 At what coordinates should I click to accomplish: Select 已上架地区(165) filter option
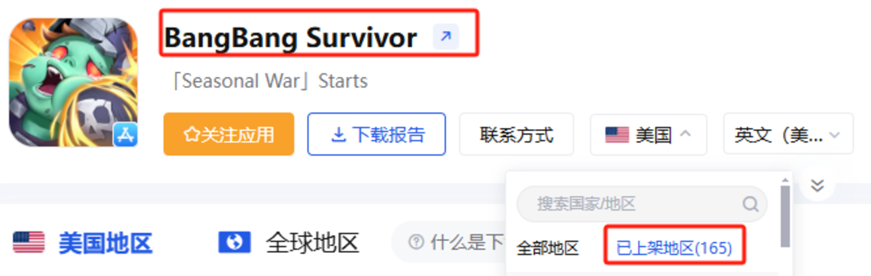coord(674,249)
